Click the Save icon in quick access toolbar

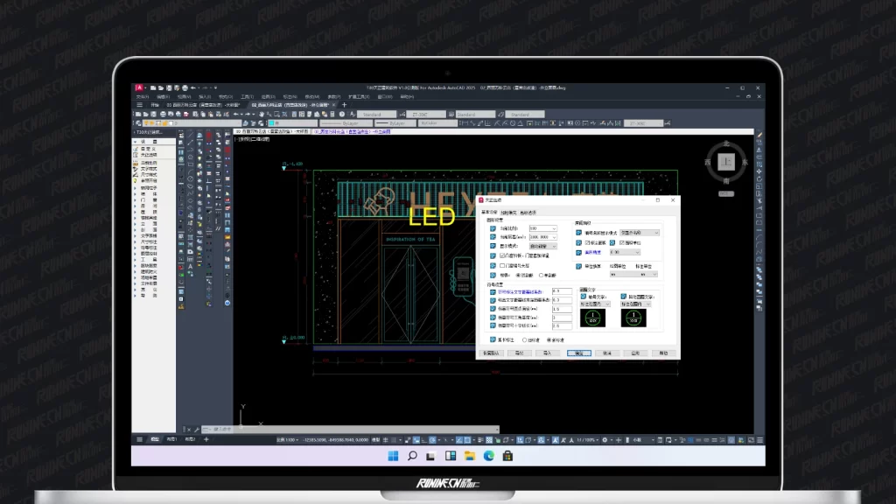point(167,88)
